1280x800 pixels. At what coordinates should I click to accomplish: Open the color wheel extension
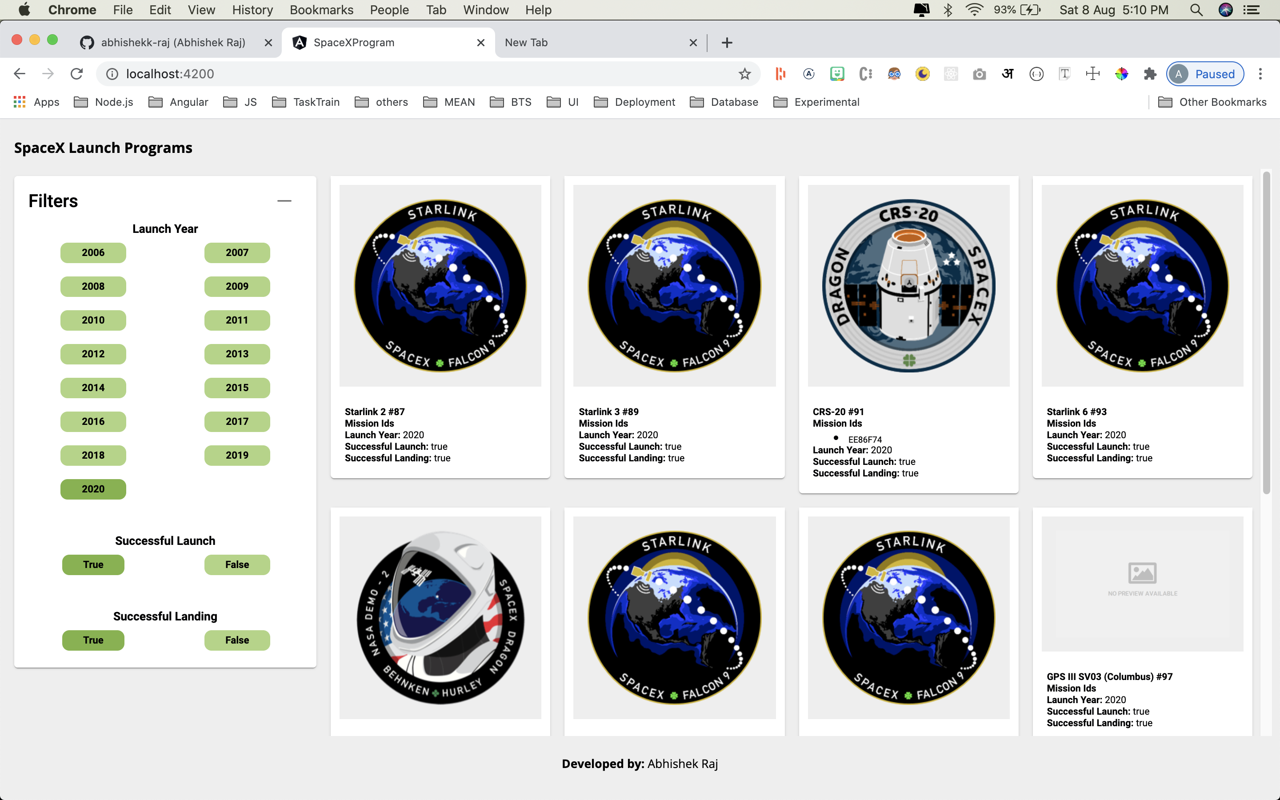[x=1121, y=74]
